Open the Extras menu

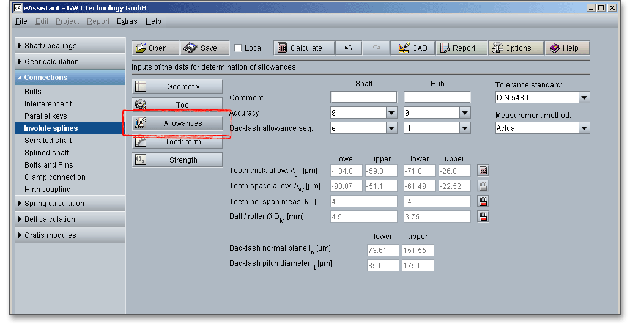(x=127, y=21)
